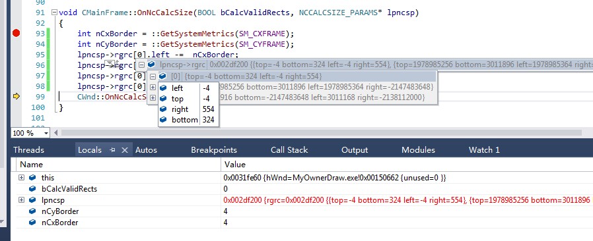The height and width of the screenshot is (241, 593).
Task: Click the yellow current-statement arrow on line 99
Action: click(x=16, y=96)
